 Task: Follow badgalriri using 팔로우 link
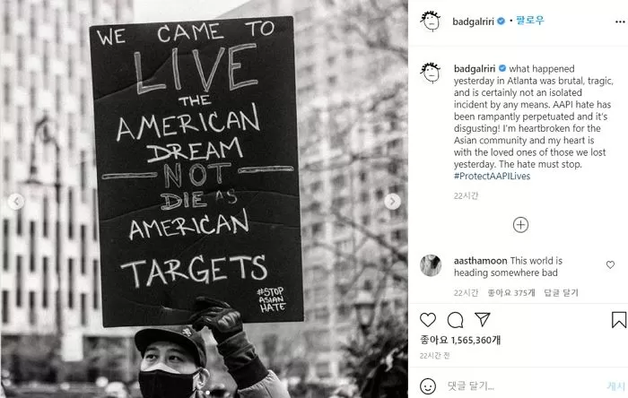[530, 20]
